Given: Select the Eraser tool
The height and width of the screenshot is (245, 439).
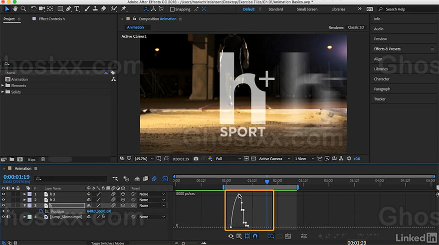Looking at the screenshot, I should click(x=103, y=9).
